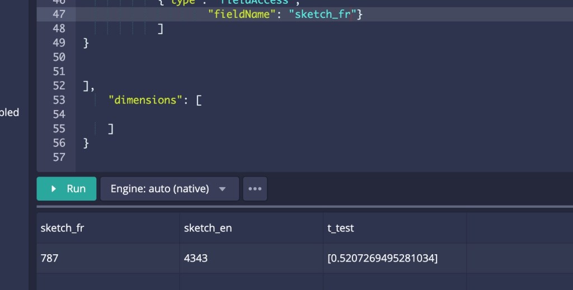
Task: Open the three-dot more options menu
Action: [255, 189]
